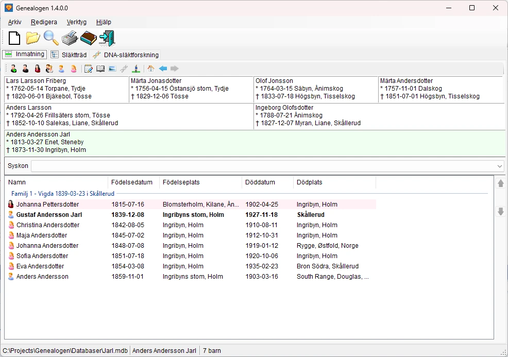Select father Anders Larsson's box

(x=129, y=116)
